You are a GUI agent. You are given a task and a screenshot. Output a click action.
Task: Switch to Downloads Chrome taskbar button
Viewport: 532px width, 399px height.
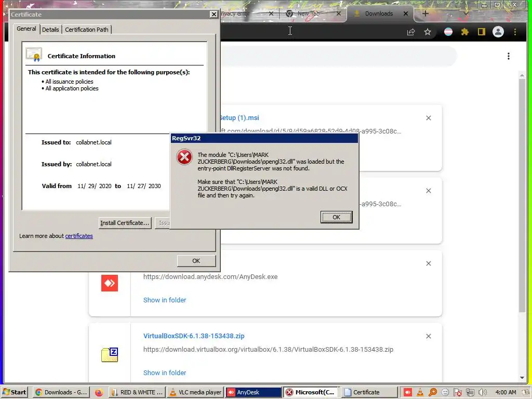tap(61, 392)
